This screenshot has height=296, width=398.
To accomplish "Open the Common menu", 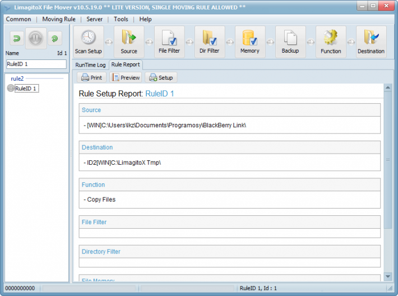I will (18, 19).
